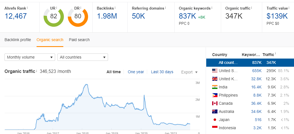Click the United Kingdom 12.3K traffic cell

click(271, 79)
